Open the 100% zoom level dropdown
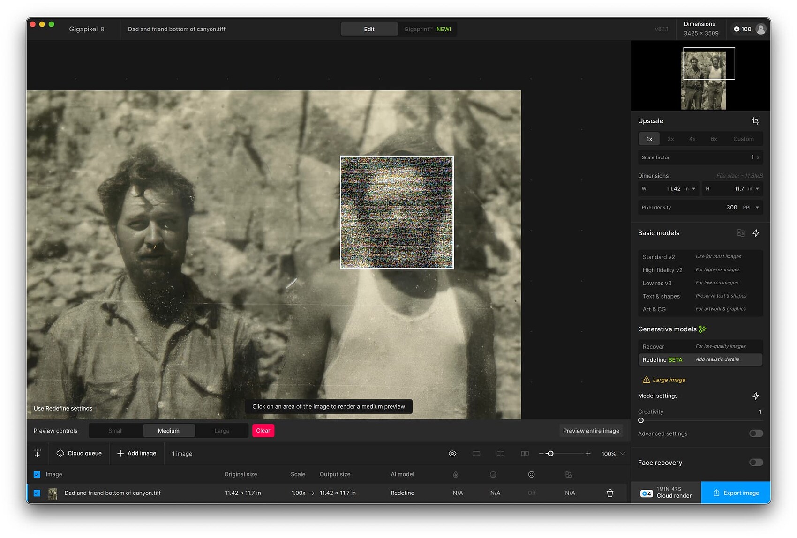This screenshot has height=538, width=797. pyautogui.click(x=612, y=453)
